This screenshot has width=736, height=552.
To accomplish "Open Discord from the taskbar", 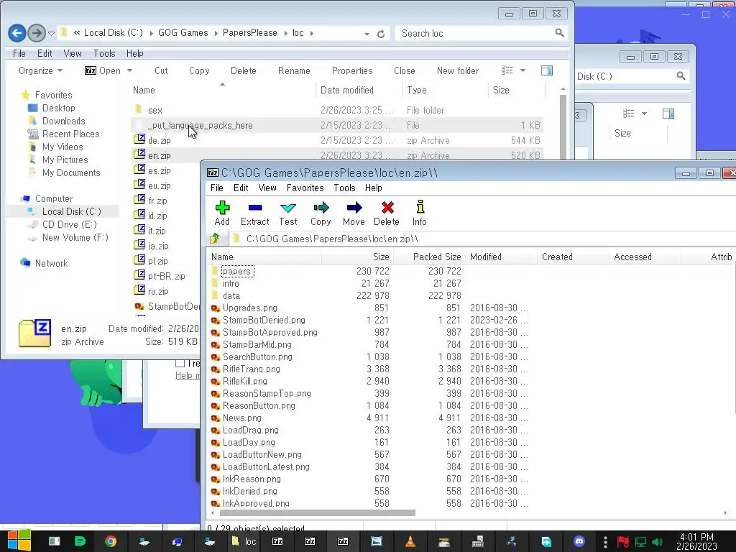I will pyautogui.click(x=579, y=541).
